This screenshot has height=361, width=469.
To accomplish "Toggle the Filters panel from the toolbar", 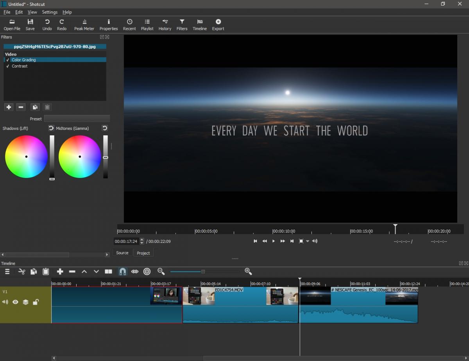I will [x=182, y=25].
